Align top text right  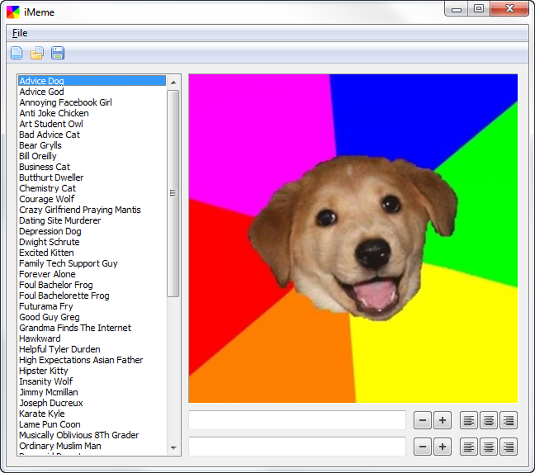508,420
